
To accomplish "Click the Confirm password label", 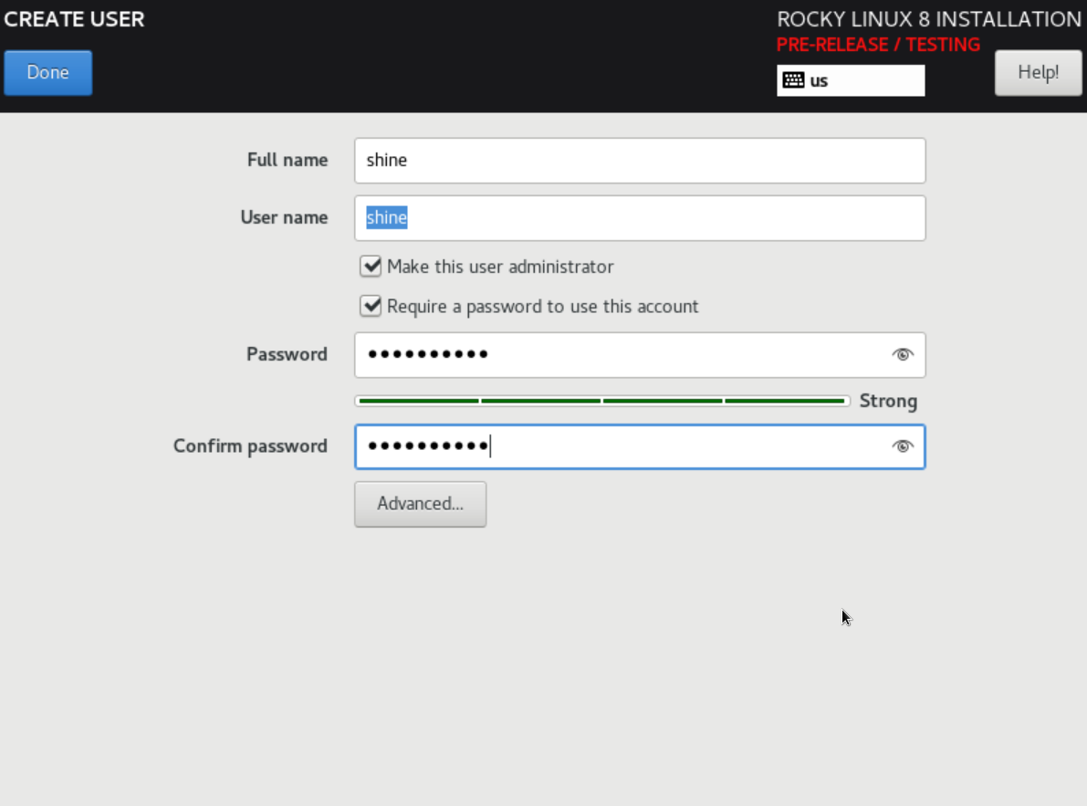I will coord(249,445).
